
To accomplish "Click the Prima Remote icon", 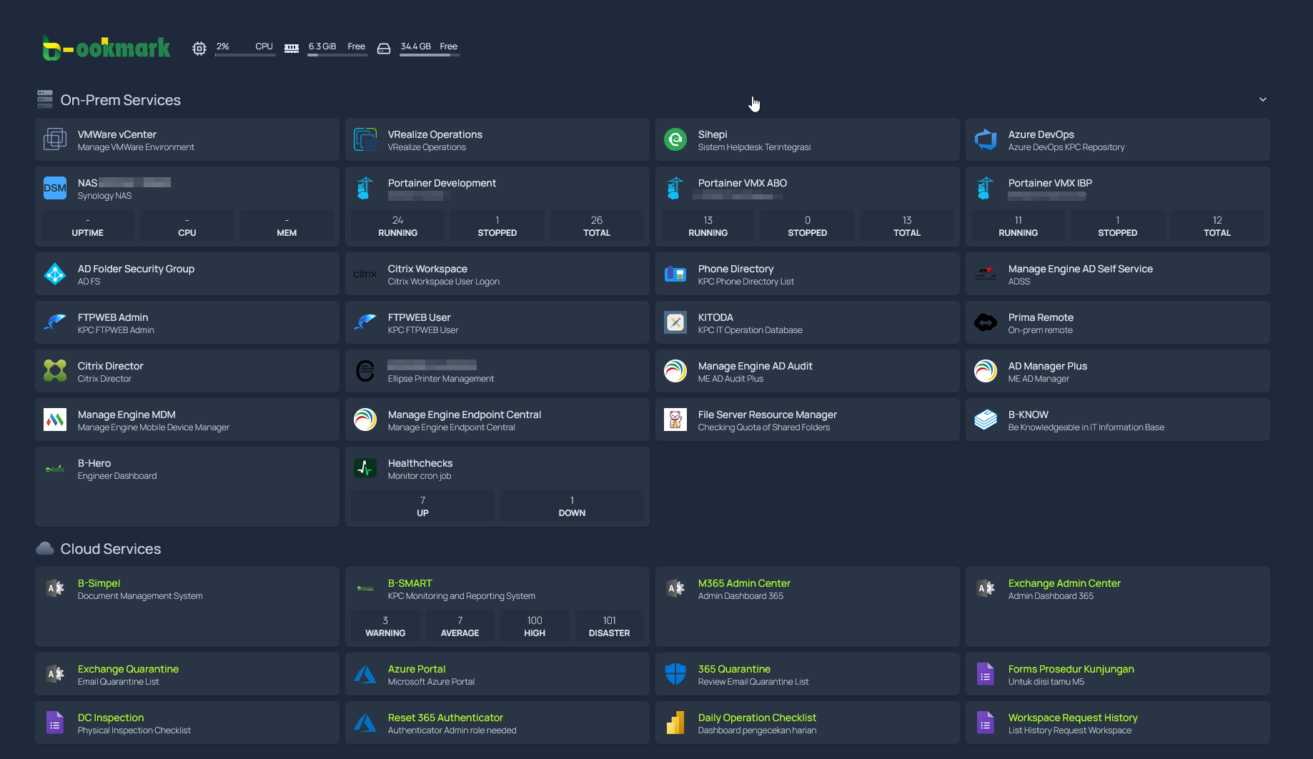I will tap(986, 322).
